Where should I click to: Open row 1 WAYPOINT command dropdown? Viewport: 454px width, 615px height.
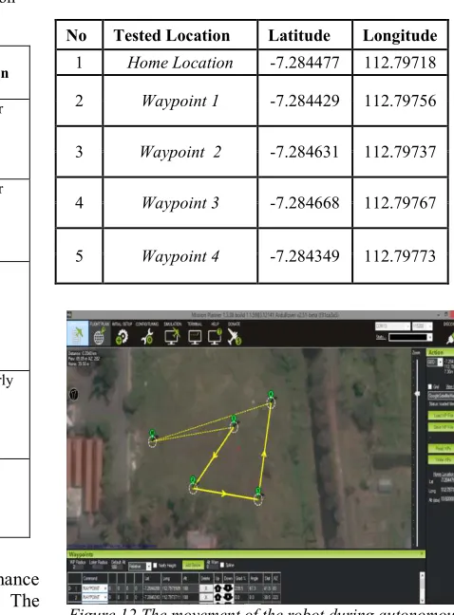[95, 588]
